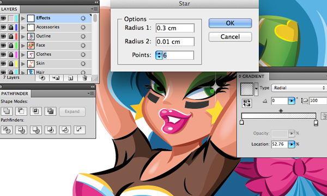This screenshot has height=196, width=327.
Task: Click the gradient fill swatch preview
Action: pos(247,89)
